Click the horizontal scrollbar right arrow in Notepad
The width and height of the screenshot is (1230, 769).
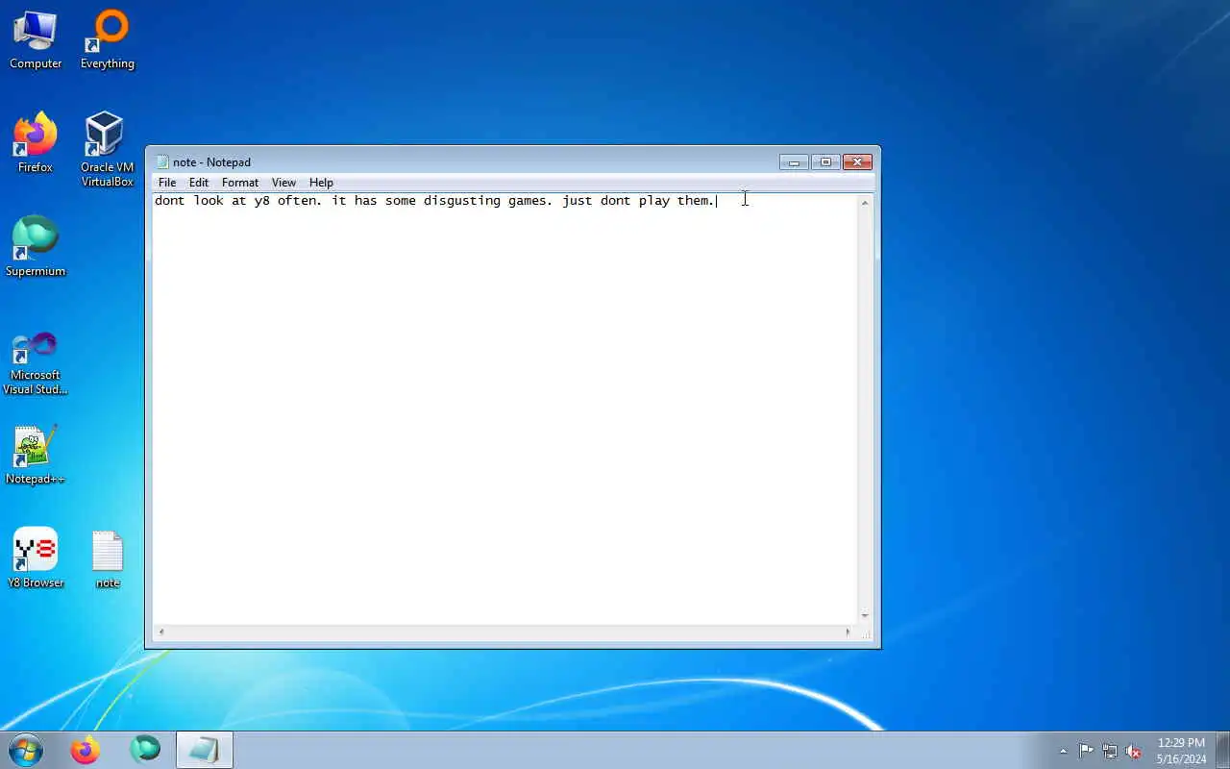(x=848, y=632)
